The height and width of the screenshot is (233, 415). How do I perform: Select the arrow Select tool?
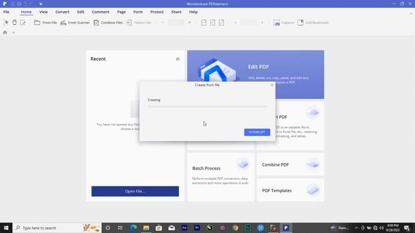click(x=6, y=23)
